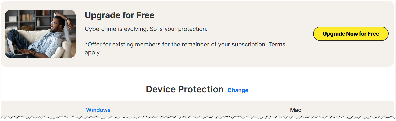Click the man's glasses in the photo
396x121 pixels.
click(x=54, y=24)
